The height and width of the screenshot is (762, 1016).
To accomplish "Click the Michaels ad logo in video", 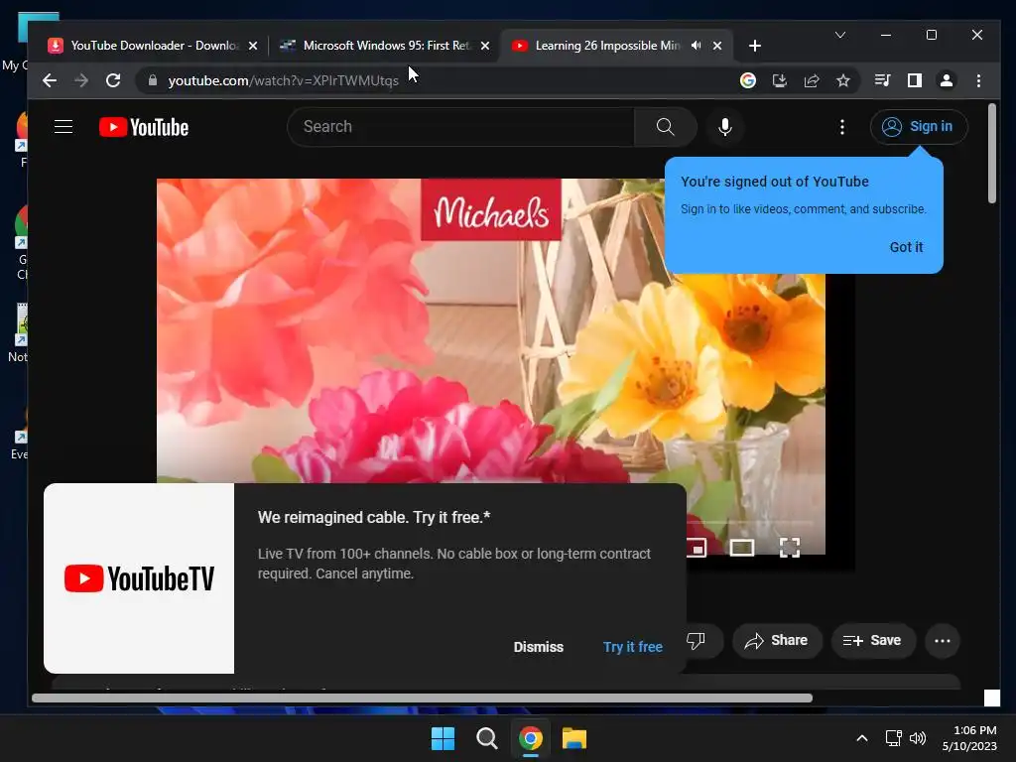I will click(491, 210).
